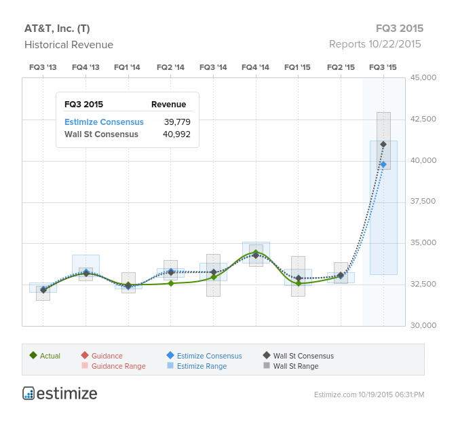Screen dimensions: 458x421
Task: Click the Wall St Consensus legend label
Action: point(303,356)
